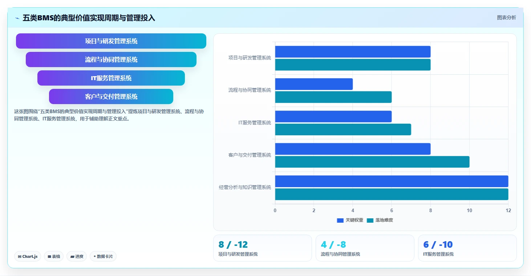The image size is (531, 276).
Task: Click the teal 落地难度 bar for 流程与协同管理系统
Action: point(333,97)
